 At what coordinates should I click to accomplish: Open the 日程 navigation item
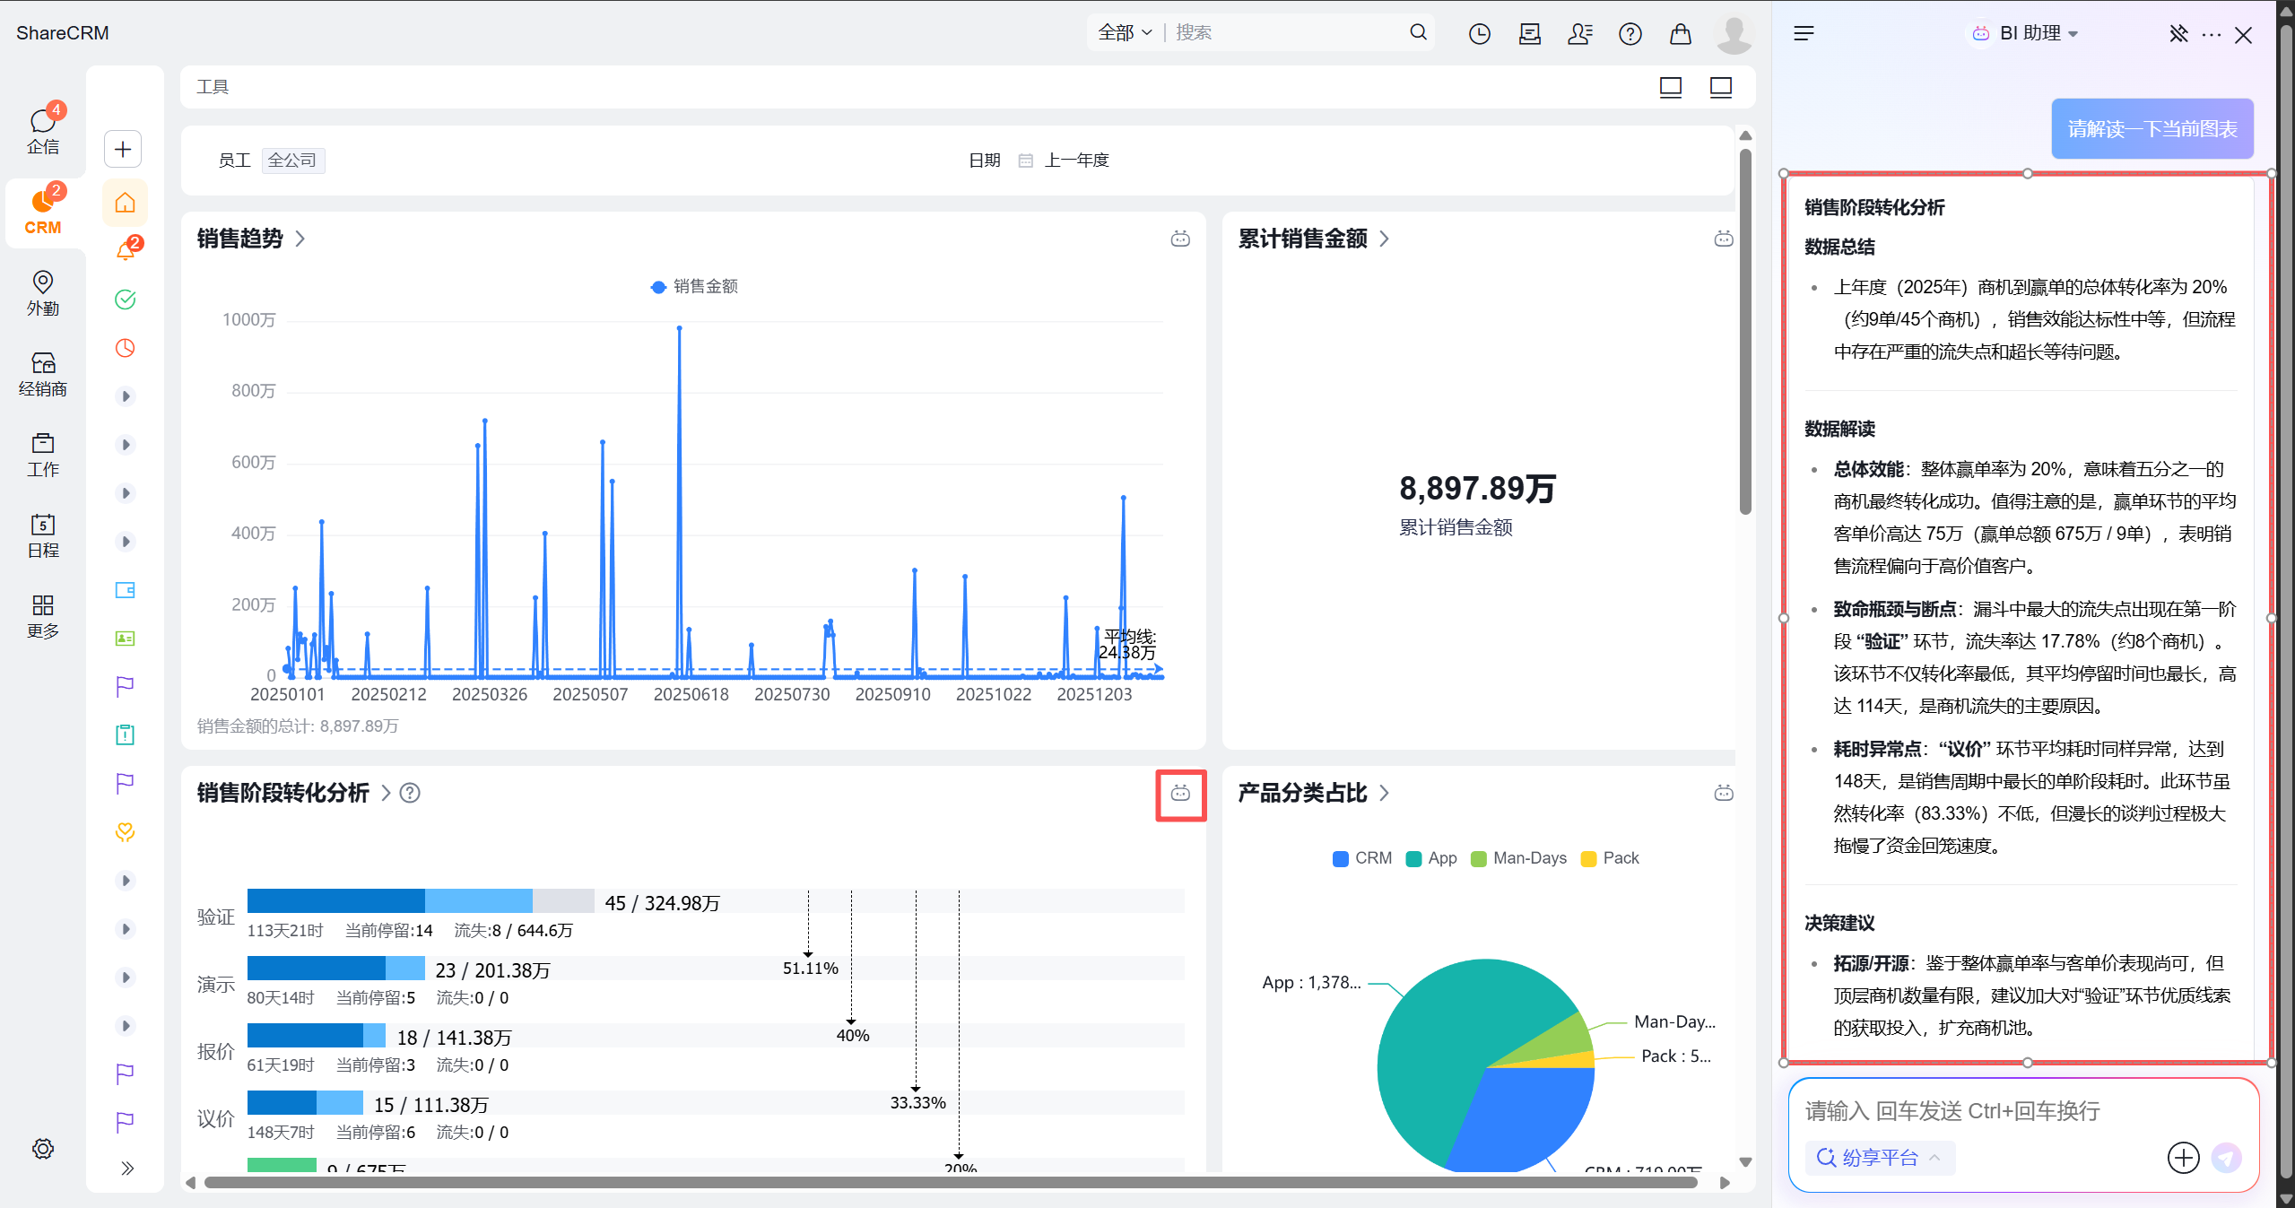click(42, 535)
